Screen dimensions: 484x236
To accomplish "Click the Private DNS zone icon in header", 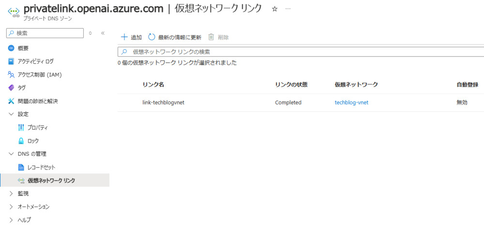I will pos(14,13).
